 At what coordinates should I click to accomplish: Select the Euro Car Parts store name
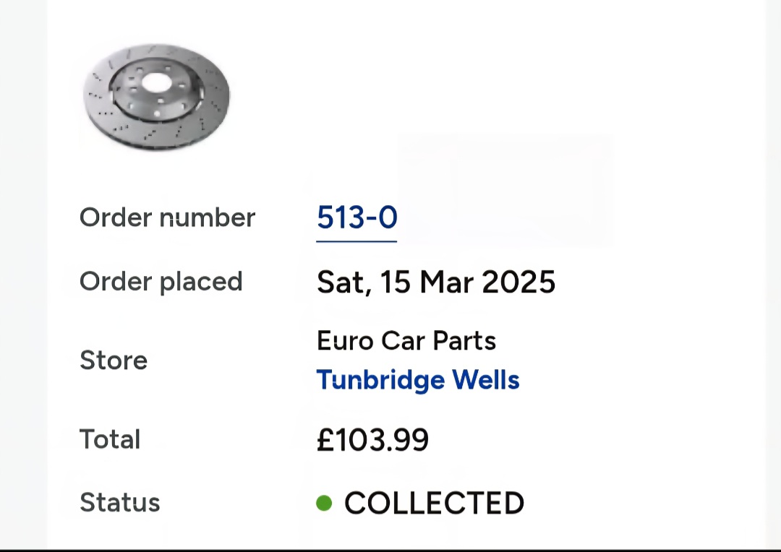(x=406, y=341)
